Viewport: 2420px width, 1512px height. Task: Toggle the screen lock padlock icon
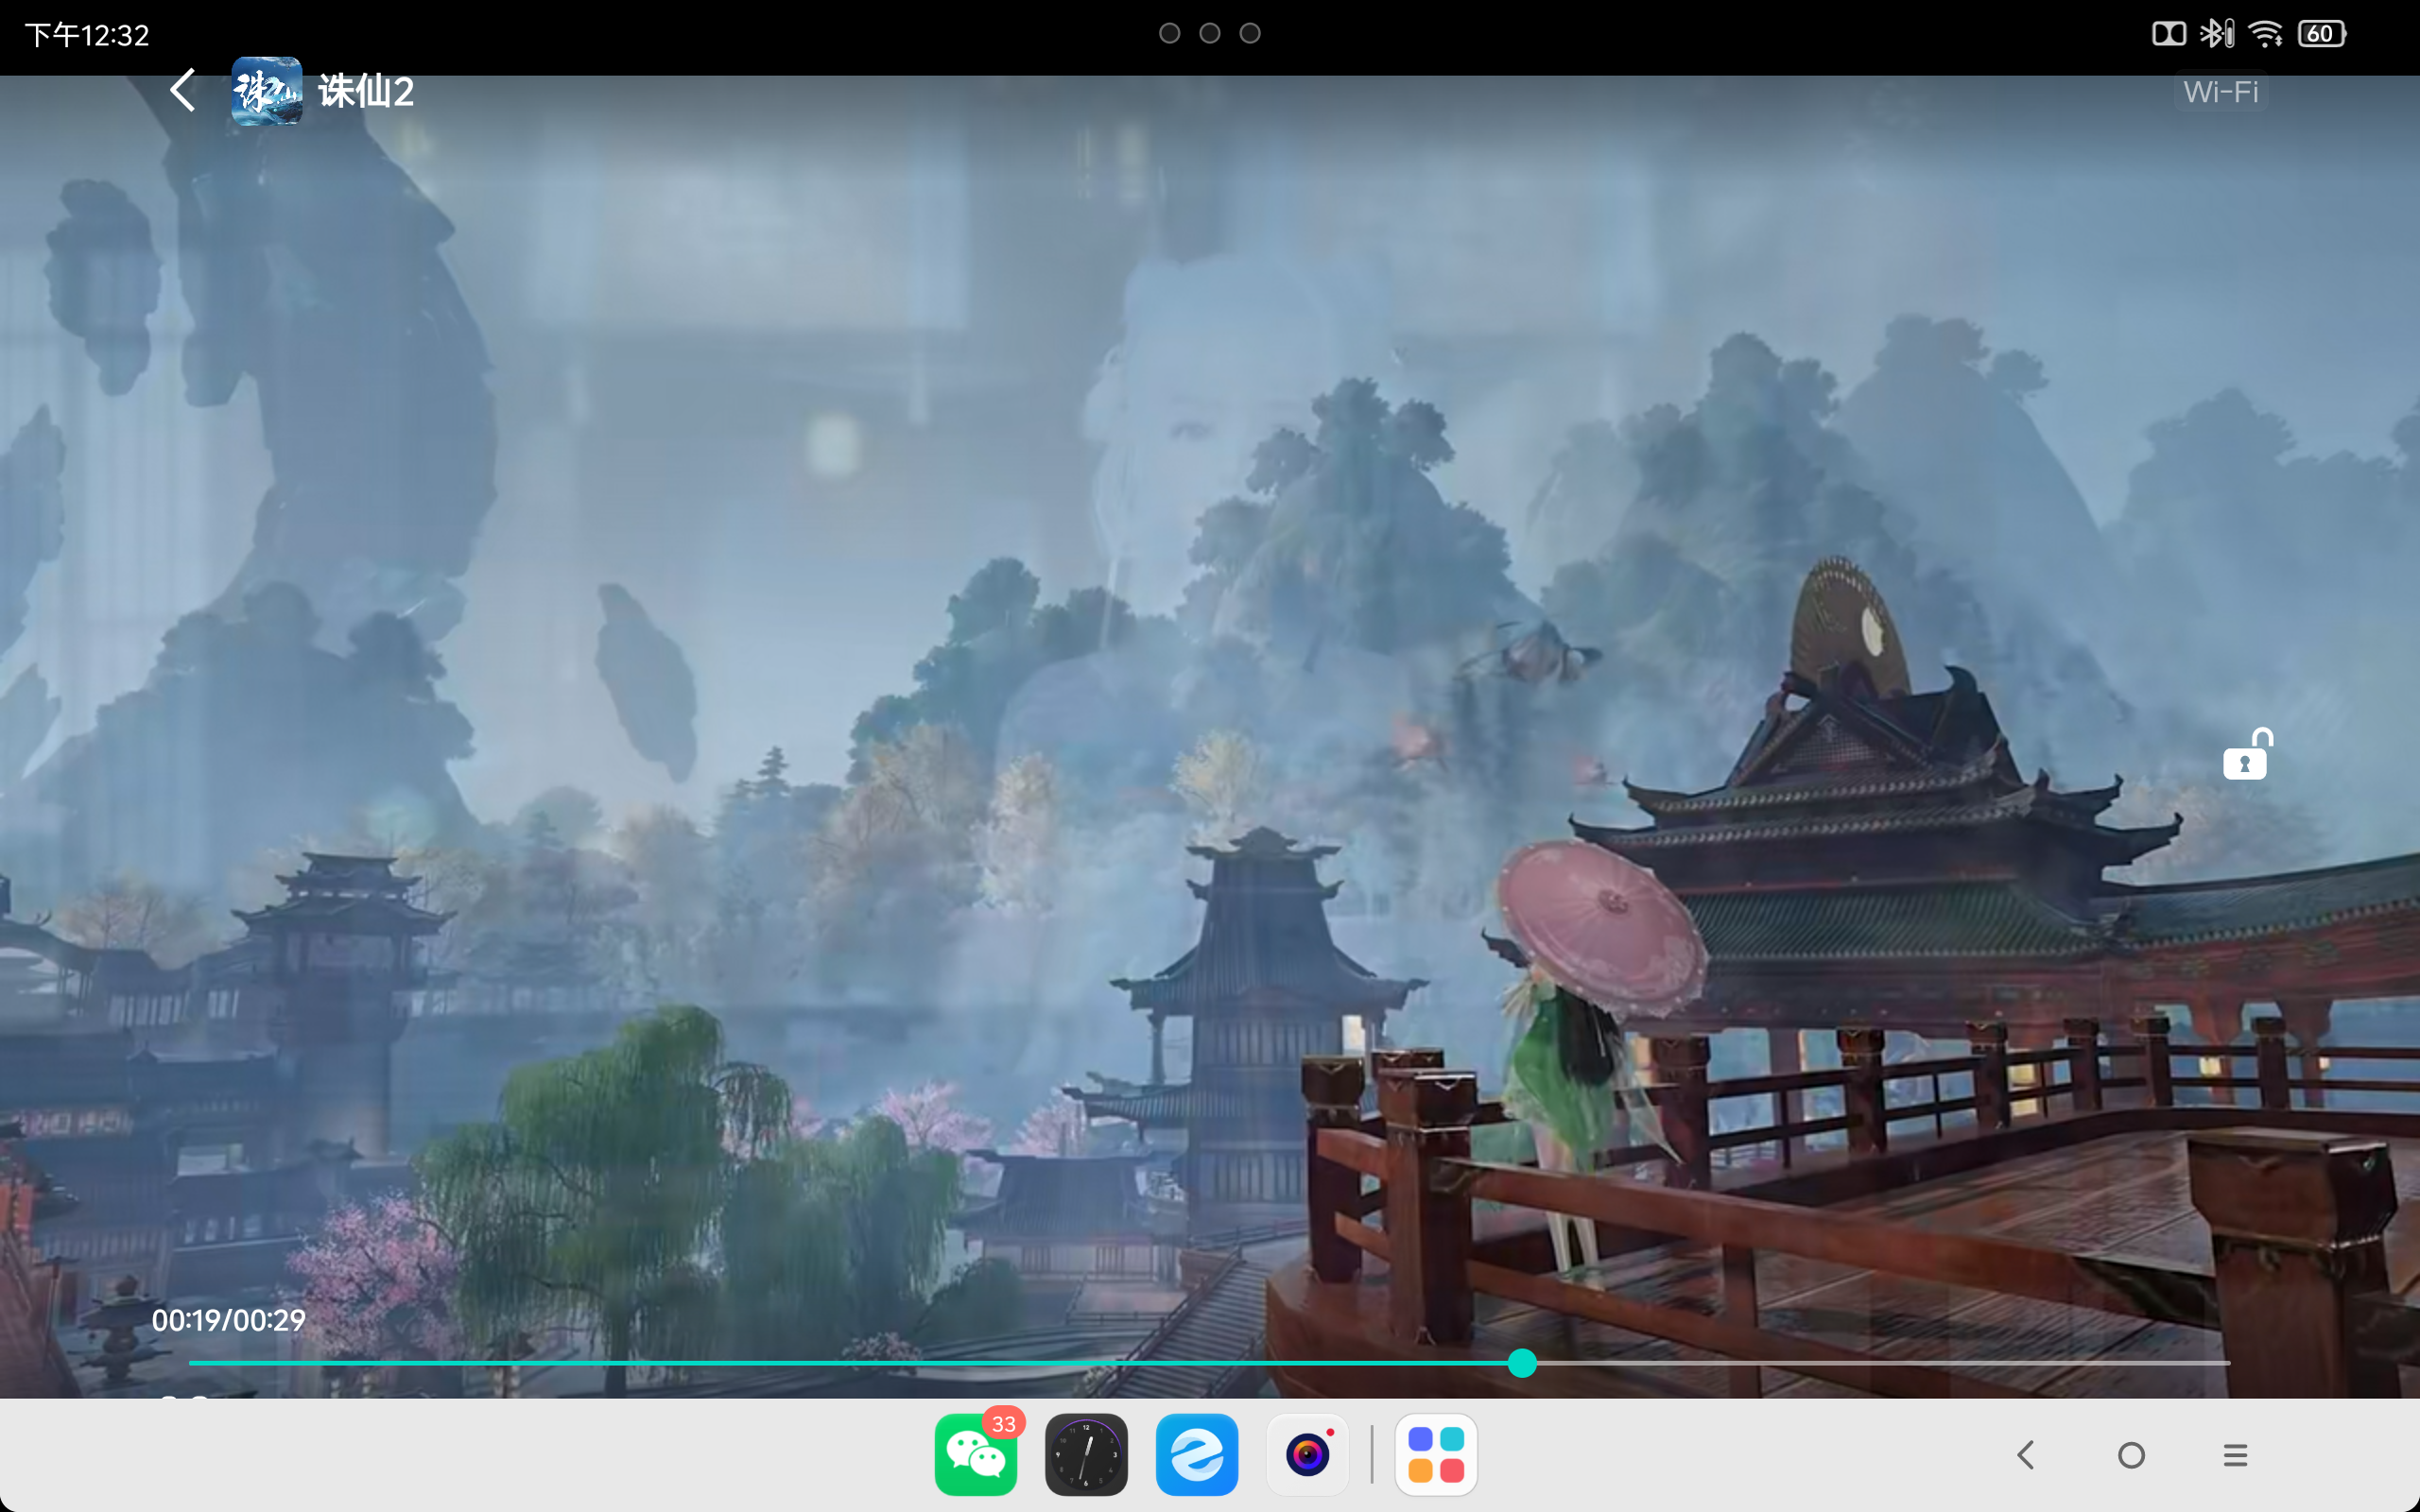tap(2246, 754)
